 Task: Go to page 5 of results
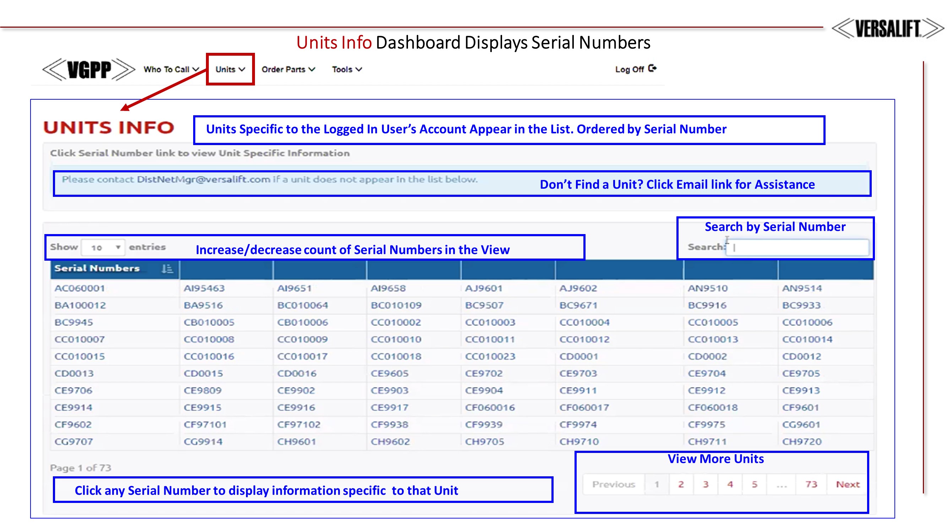click(x=754, y=484)
